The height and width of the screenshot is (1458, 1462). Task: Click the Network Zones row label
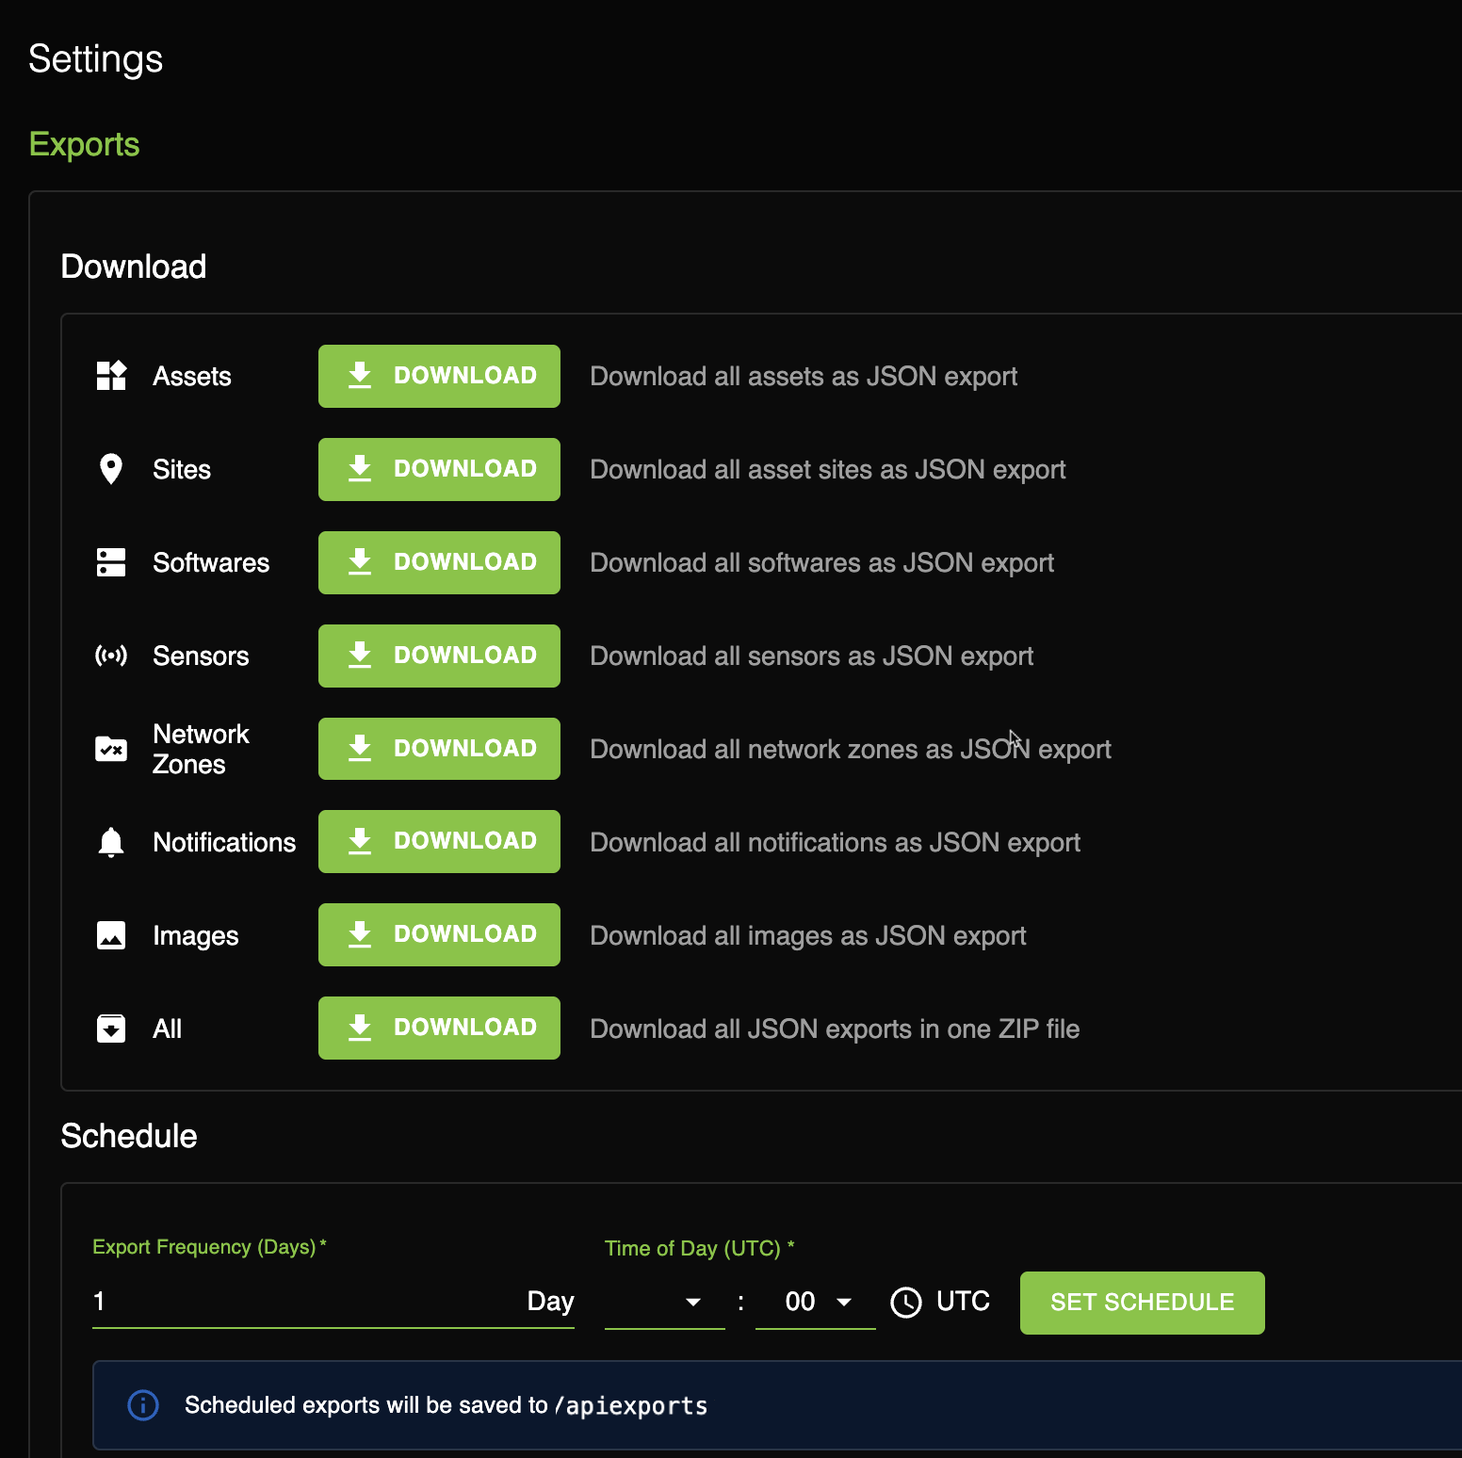pos(201,749)
